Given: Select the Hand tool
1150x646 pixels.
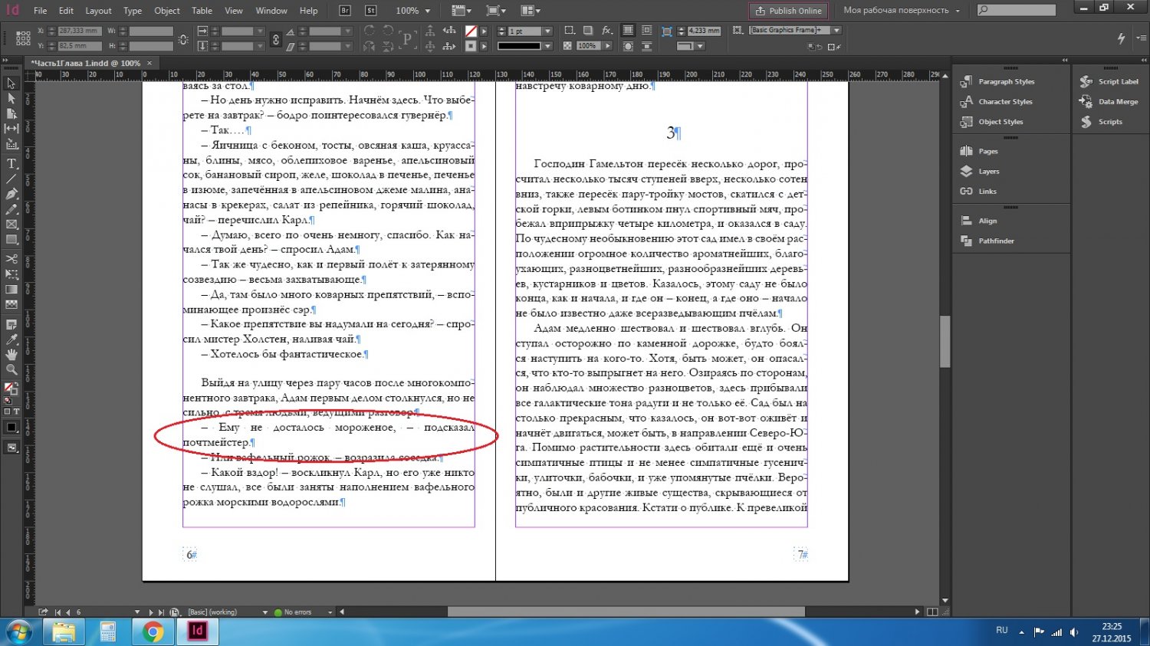Looking at the screenshot, I should pyautogui.click(x=11, y=355).
